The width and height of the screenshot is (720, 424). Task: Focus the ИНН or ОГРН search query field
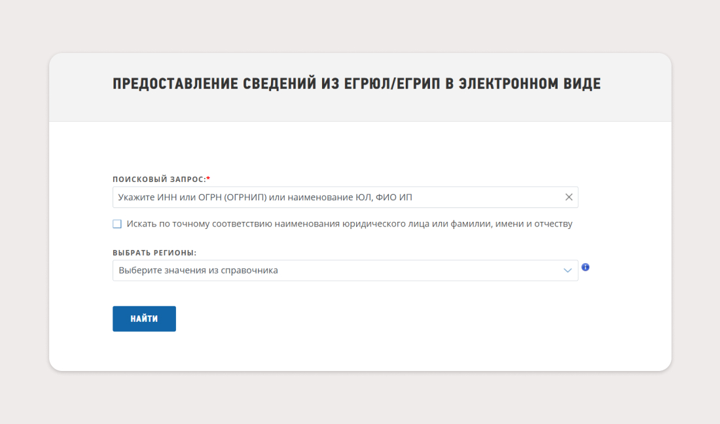click(x=346, y=198)
